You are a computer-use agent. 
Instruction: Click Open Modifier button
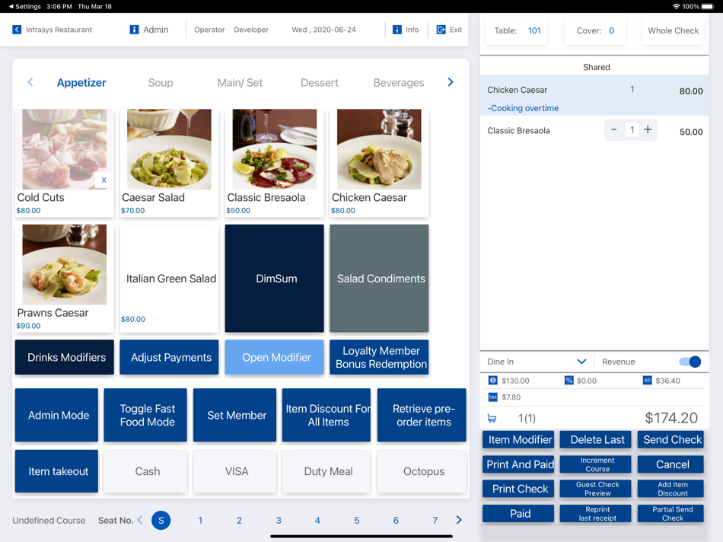[x=274, y=357]
